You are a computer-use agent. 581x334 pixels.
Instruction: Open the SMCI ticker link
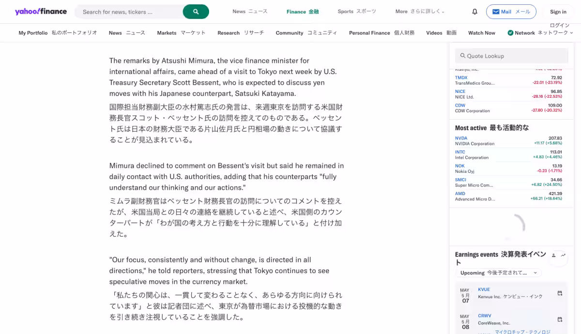pos(460,180)
